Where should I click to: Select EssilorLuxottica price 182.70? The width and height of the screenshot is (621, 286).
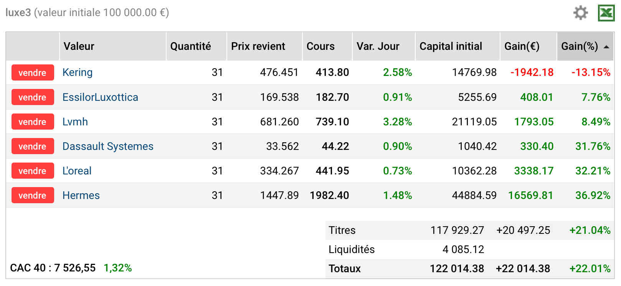(x=332, y=97)
